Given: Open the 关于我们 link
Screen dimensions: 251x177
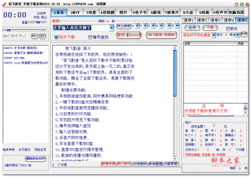Looking at the screenshot, I should point(25,150).
